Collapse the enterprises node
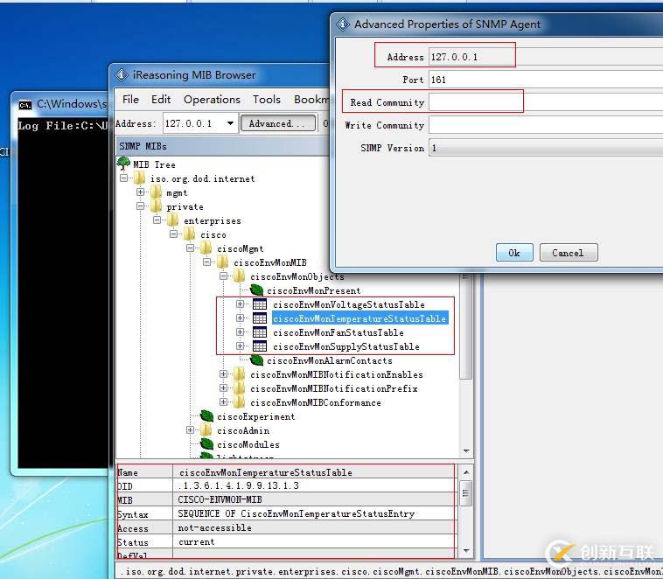 [x=157, y=220]
